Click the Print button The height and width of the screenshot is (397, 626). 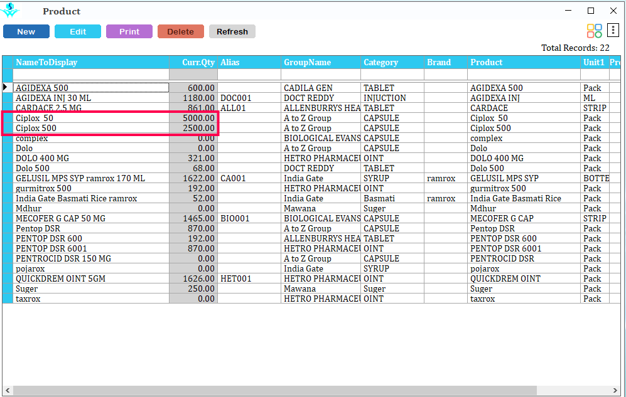tap(129, 31)
